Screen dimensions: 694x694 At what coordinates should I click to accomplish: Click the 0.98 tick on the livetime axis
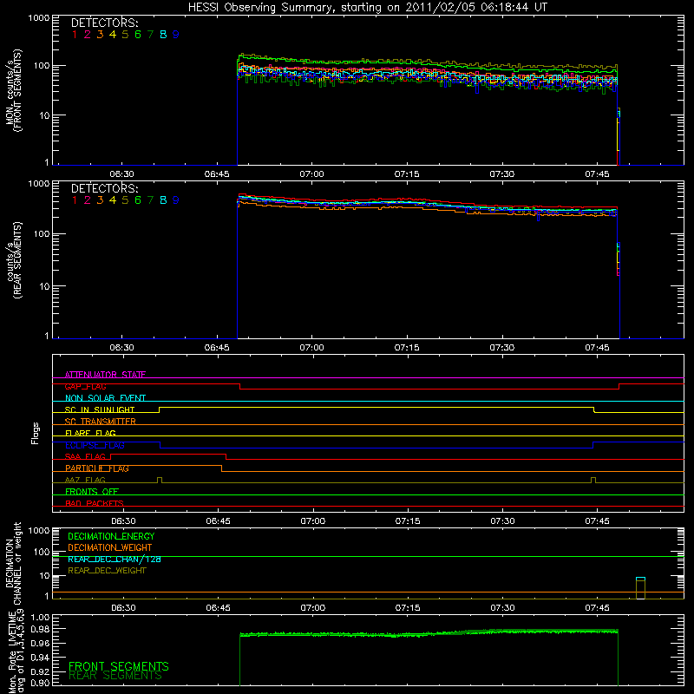point(40,629)
